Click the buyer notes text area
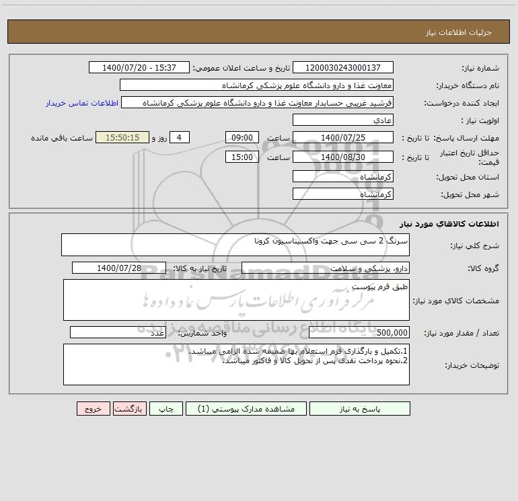 (236, 364)
